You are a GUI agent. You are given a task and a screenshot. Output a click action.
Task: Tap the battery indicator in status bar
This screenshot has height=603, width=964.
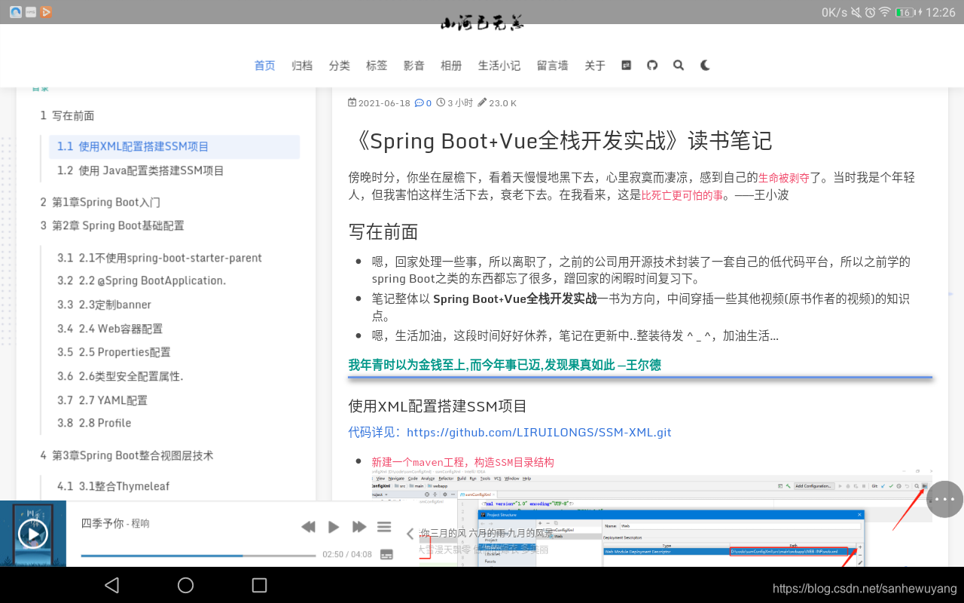click(x=907, y=12)
